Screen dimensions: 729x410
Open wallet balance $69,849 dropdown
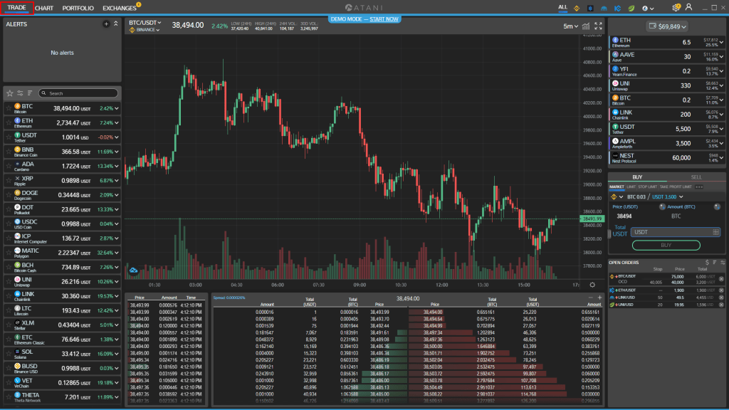[x=668, y=26]
